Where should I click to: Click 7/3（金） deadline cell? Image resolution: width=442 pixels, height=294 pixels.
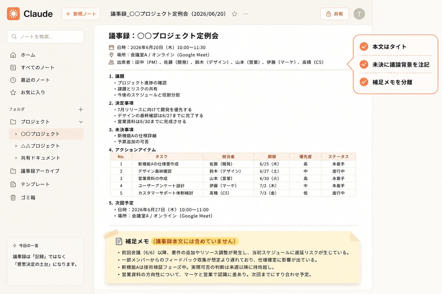pos(272,193)
